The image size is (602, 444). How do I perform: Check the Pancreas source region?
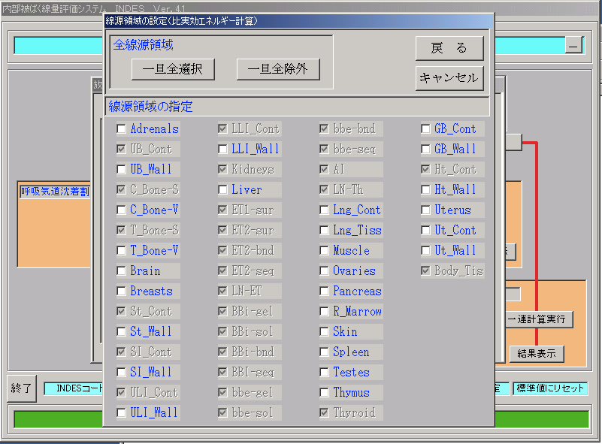(x=324, y=291)
